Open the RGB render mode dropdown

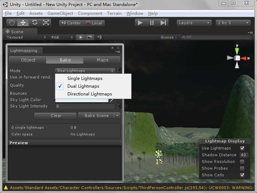pos(62,37)
